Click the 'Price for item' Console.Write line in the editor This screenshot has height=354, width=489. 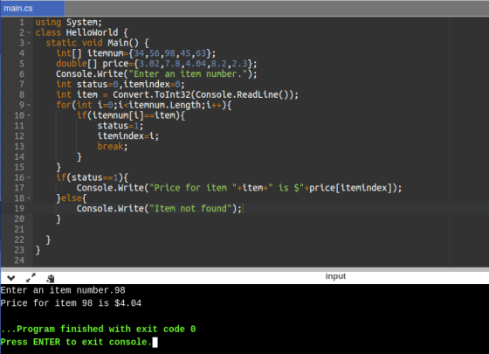239,188
